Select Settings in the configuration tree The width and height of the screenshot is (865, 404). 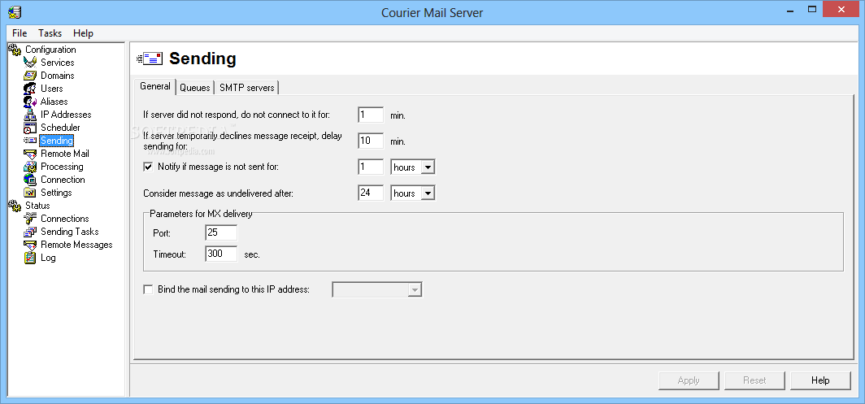pyautogui.click(x=56, y=193)
